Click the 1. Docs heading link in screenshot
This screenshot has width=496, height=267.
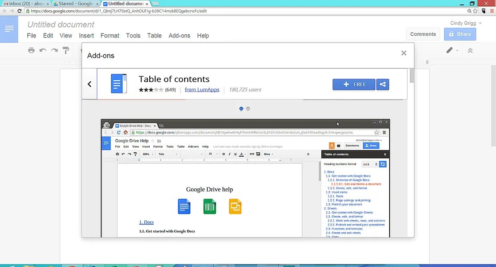coord(147,222)
